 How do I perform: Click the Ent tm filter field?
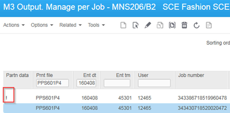pos(117,83)
